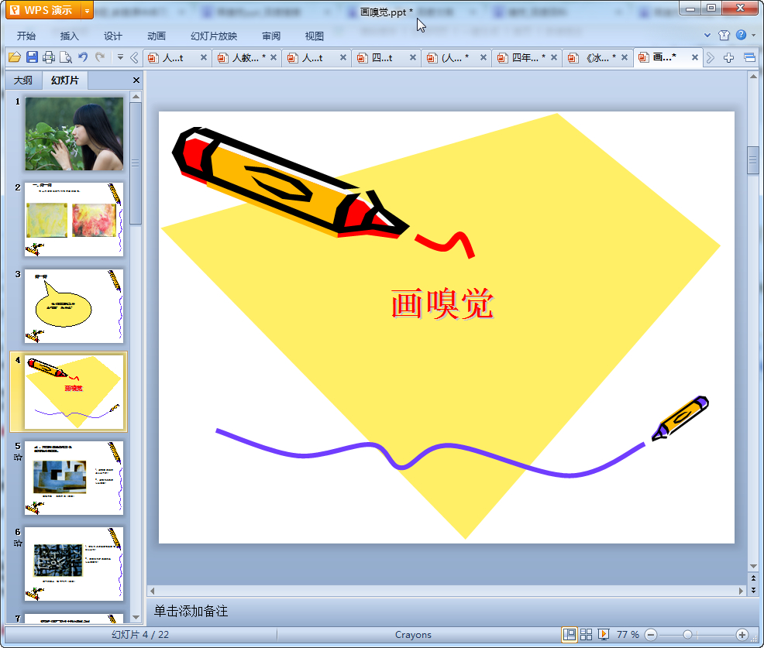Click 单击添加备注 notes field
This screenshot has width=764, height=648.
click(191, 611)
